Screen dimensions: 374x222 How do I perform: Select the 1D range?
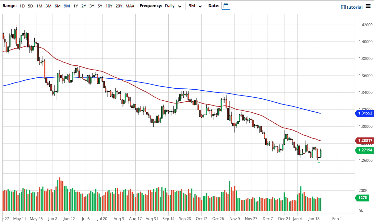click(22, 6)
